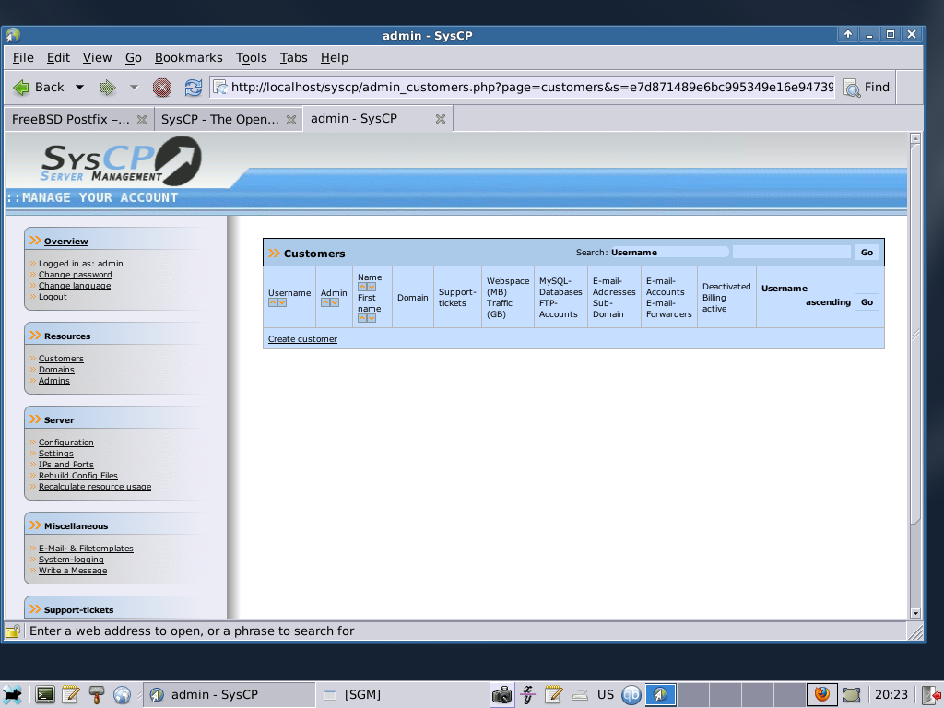Click the green Forward arrow icon
Screen dimensions: 944x708
(108, 88)
